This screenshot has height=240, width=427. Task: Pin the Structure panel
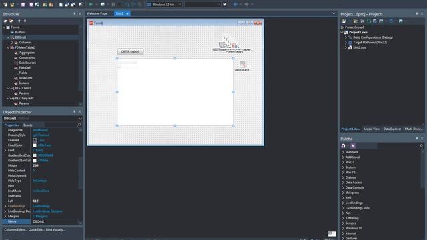[x=74, y=14]
